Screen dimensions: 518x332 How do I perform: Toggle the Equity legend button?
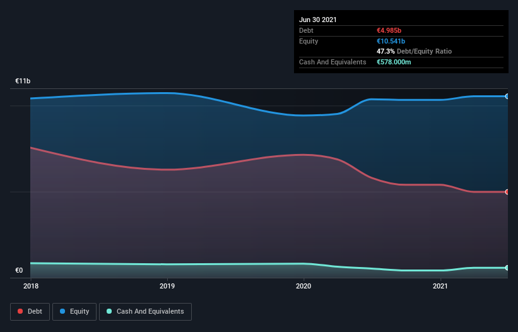click(x=74, y=312)
